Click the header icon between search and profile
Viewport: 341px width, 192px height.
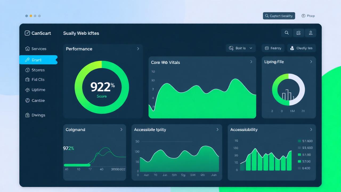click(x=299, y=33)
